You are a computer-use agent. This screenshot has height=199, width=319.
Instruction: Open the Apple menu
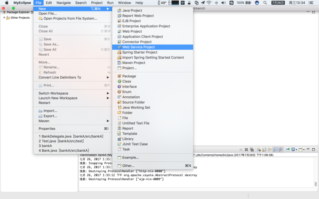[7, 3]
